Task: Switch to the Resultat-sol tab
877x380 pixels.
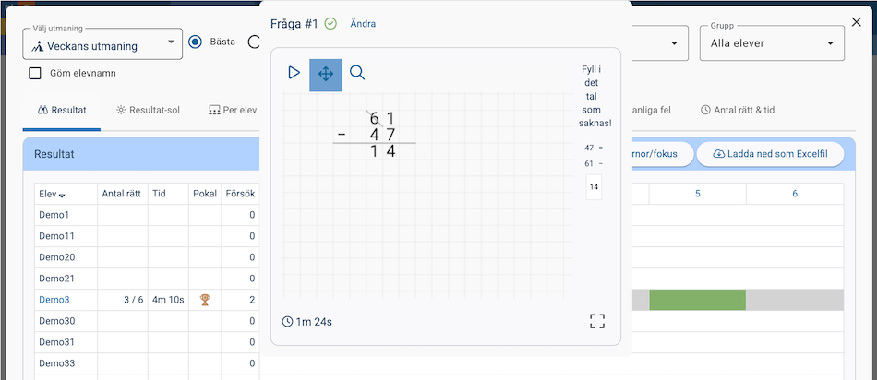Action: pos(149,110)
